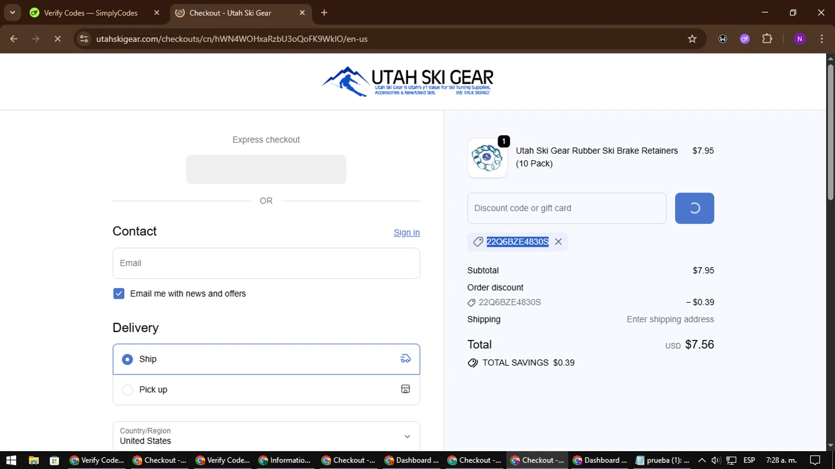Open the black W extension icon

[x=723, y=39]
